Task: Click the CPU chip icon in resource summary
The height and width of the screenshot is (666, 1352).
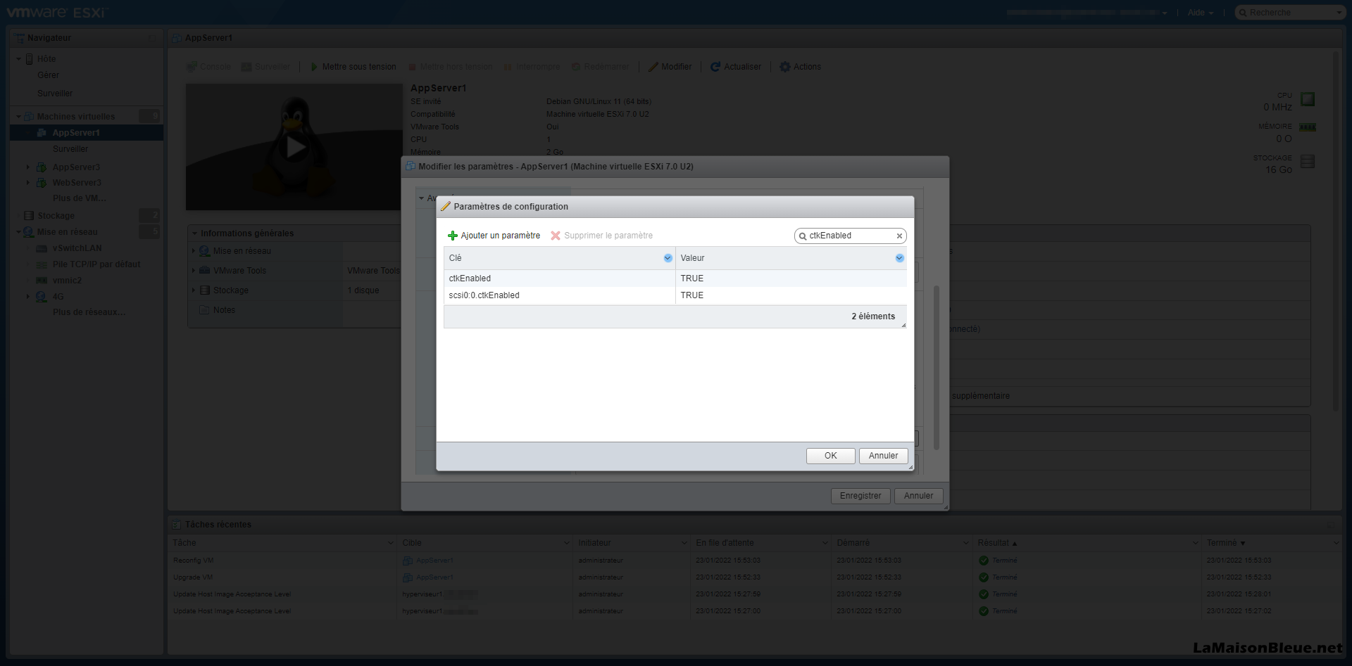Action: (1308, 99)
